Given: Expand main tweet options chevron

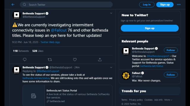Looking at the screenshot, I should click(111, 13).
